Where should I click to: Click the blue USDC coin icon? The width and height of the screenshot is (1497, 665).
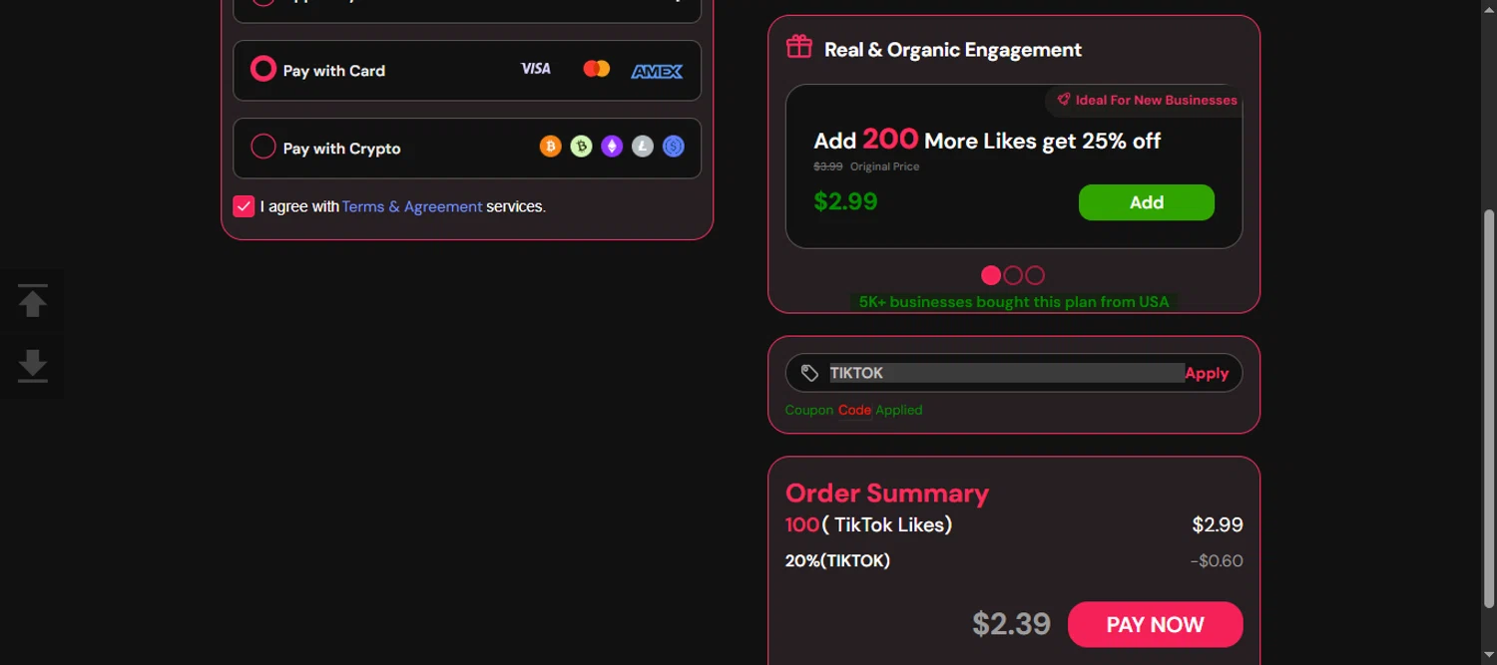tap(674, 147)
